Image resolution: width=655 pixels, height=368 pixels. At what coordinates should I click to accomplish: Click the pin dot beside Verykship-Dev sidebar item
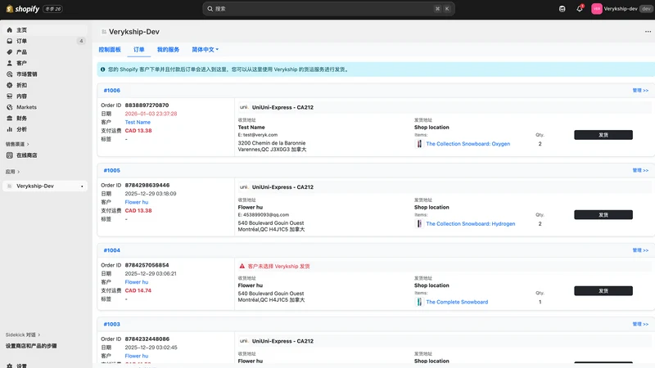pos(82,186)
